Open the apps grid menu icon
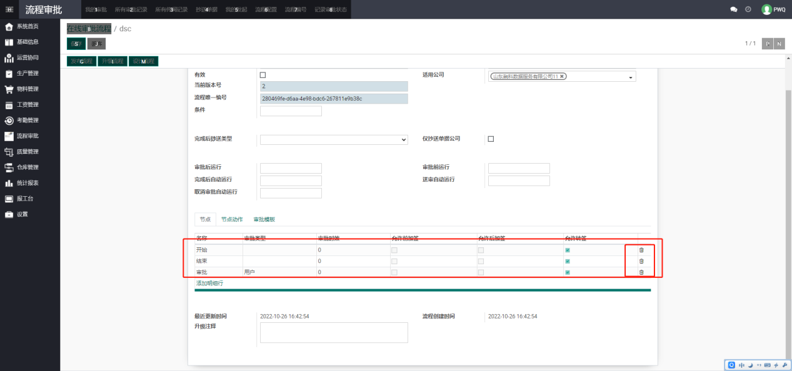The height and width of the screenshot is (371, 792). coord(9,9)
